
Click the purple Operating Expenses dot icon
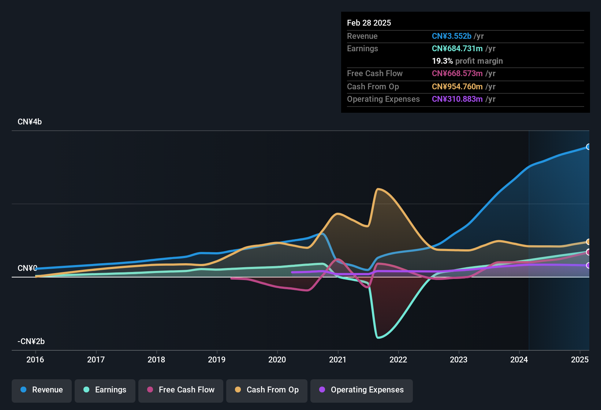coord(322,390)
